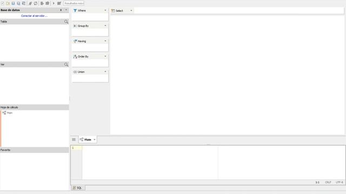The height and width of the screenshot is (194, 346).
Task: Click the Union icon
Action: [x=75, y=72]
